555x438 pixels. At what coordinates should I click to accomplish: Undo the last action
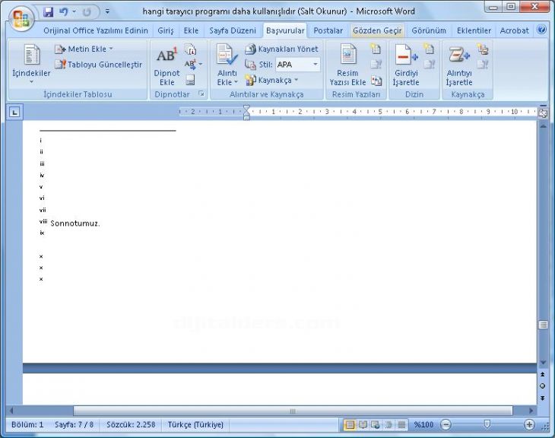point(64,12)
